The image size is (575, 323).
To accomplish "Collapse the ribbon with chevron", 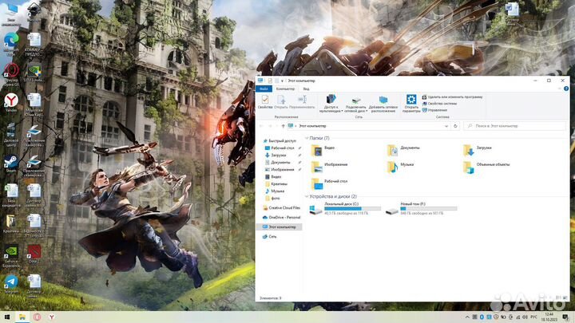I will click(x=559, y=89).
